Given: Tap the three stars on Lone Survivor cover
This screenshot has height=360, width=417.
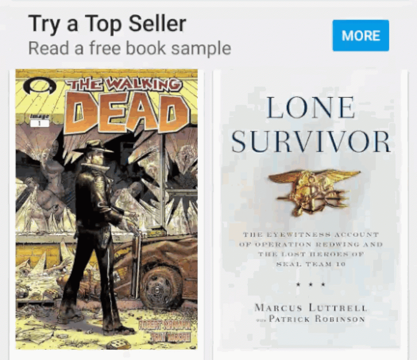Looking at the screenshot, I should [311, 285].
